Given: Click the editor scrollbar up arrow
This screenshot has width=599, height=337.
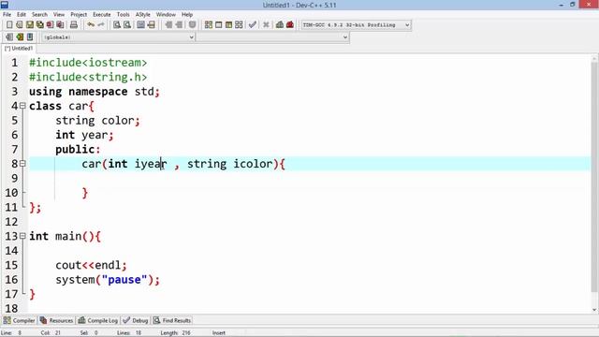Looking at the screenshot, I should click(594, 59).
